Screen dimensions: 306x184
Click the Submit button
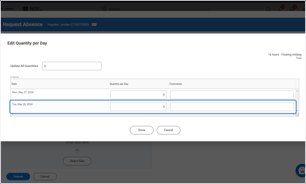[x=18, y=176]
